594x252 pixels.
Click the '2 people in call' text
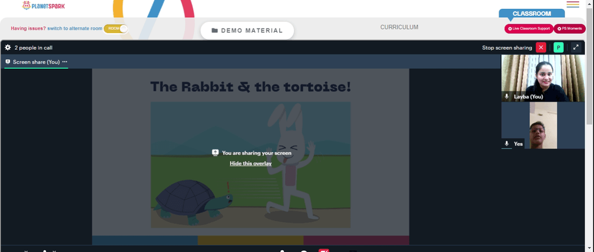(x=33, y=47)
